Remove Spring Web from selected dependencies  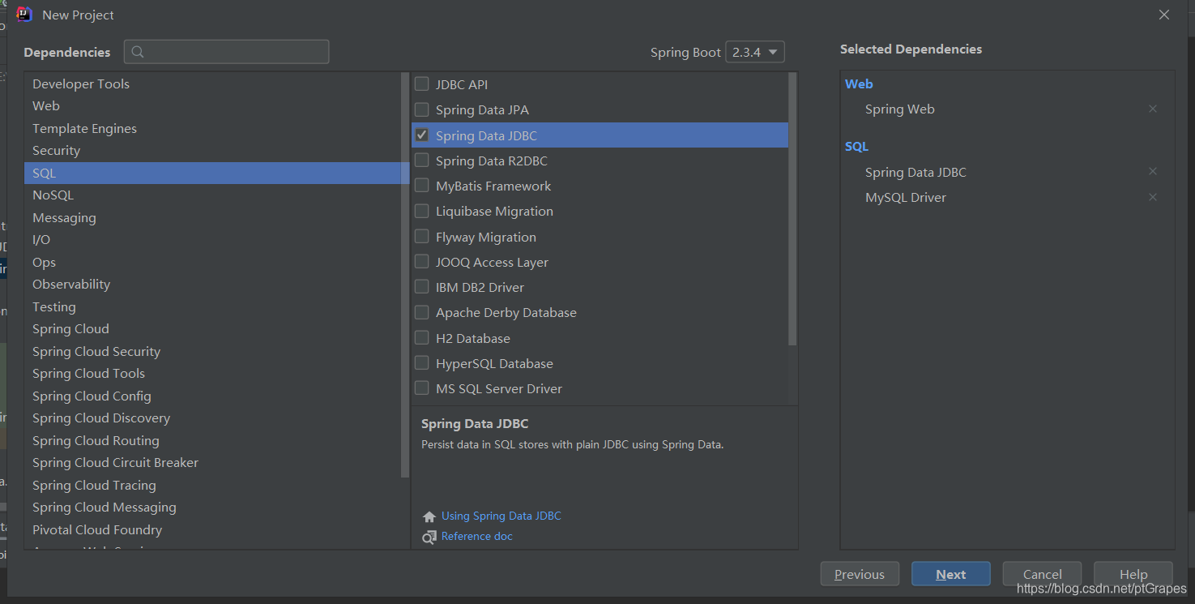click(1152, 109)
